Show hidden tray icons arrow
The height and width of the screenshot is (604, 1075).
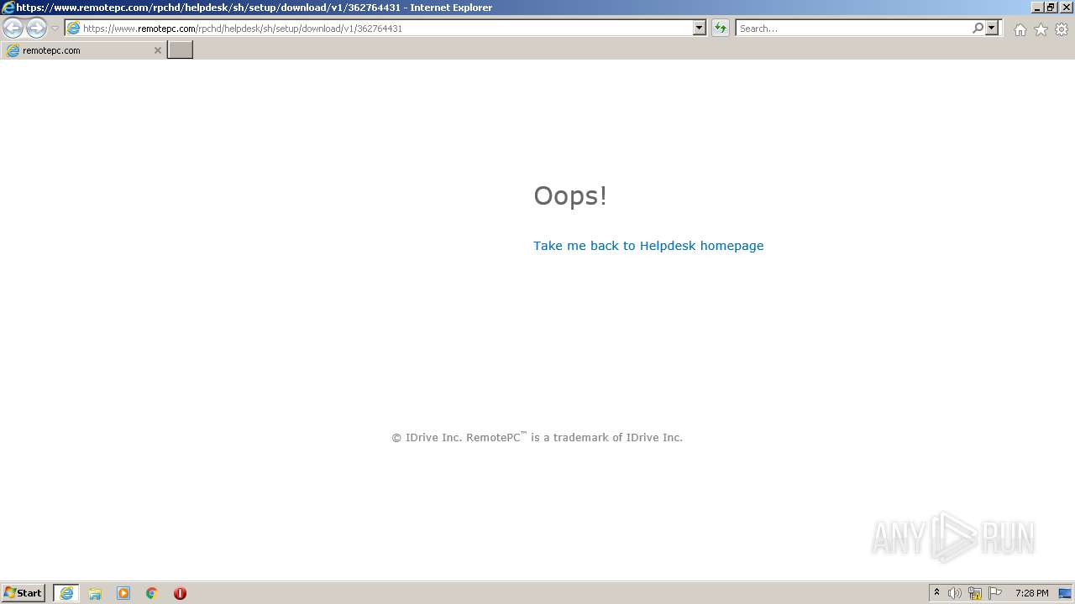(936, 593)
